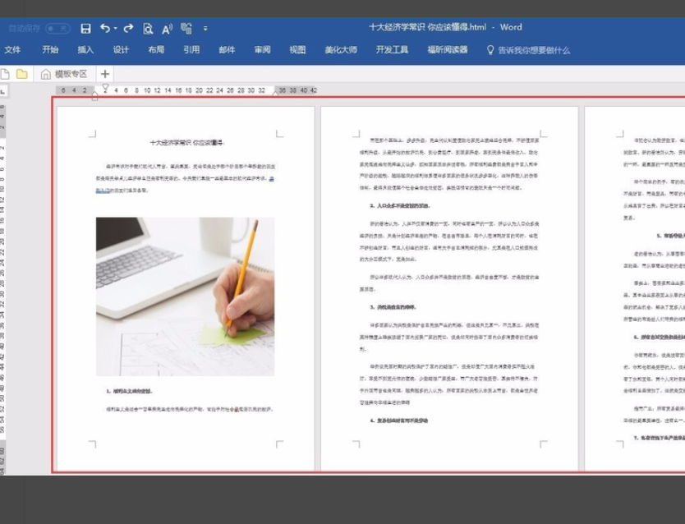The image size is (685, 524).
Task: Toggle the AutoSave switch
Action: [x=57, y=29]
